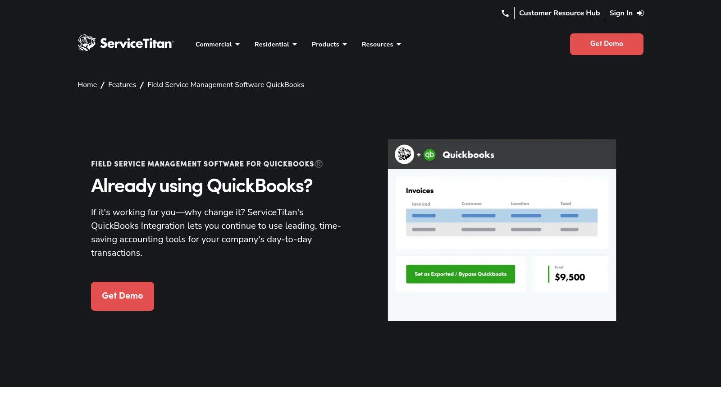Image resolution: width=721 pixels, height=406 pixels.
Task: Click Get Demo button below hero text
Action: coord(123,296)
